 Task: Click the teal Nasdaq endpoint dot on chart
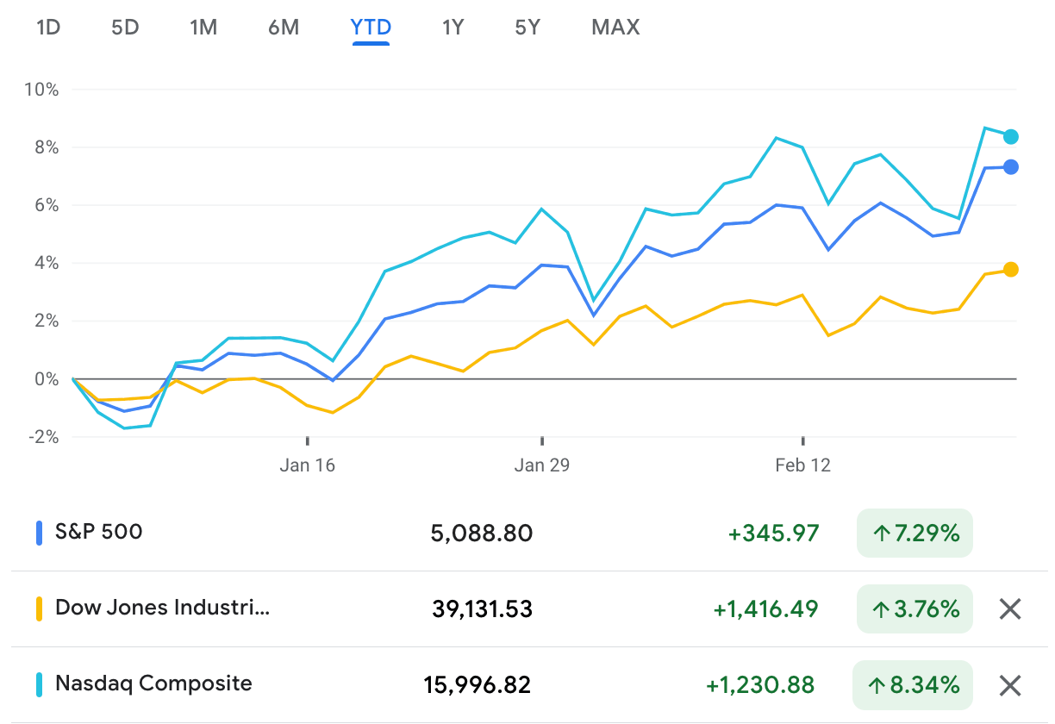1011,137
